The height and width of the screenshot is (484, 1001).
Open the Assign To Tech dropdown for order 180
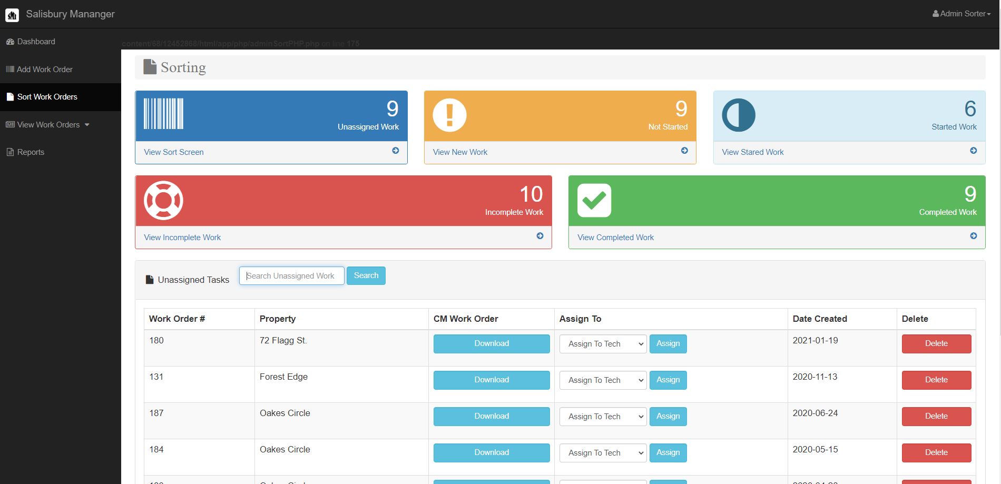click(x=603, y=343)
